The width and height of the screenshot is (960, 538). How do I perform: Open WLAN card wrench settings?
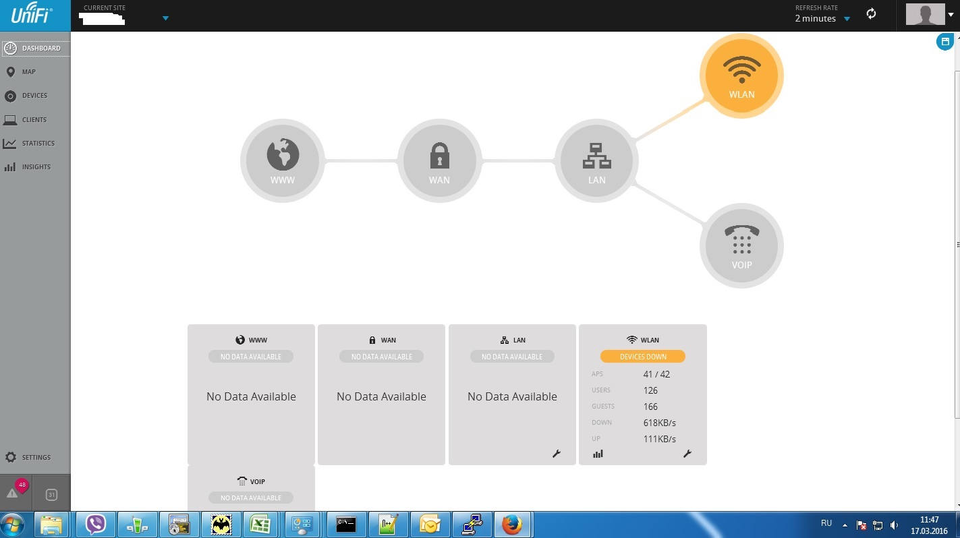[x=687, y=454]
